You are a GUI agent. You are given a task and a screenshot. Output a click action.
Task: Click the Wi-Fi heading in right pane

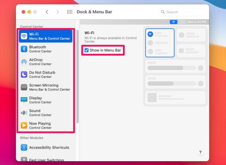pos(89,33)
